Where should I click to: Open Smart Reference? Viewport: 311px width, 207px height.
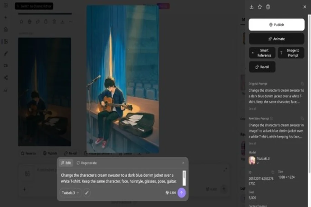tap(262, 53)
